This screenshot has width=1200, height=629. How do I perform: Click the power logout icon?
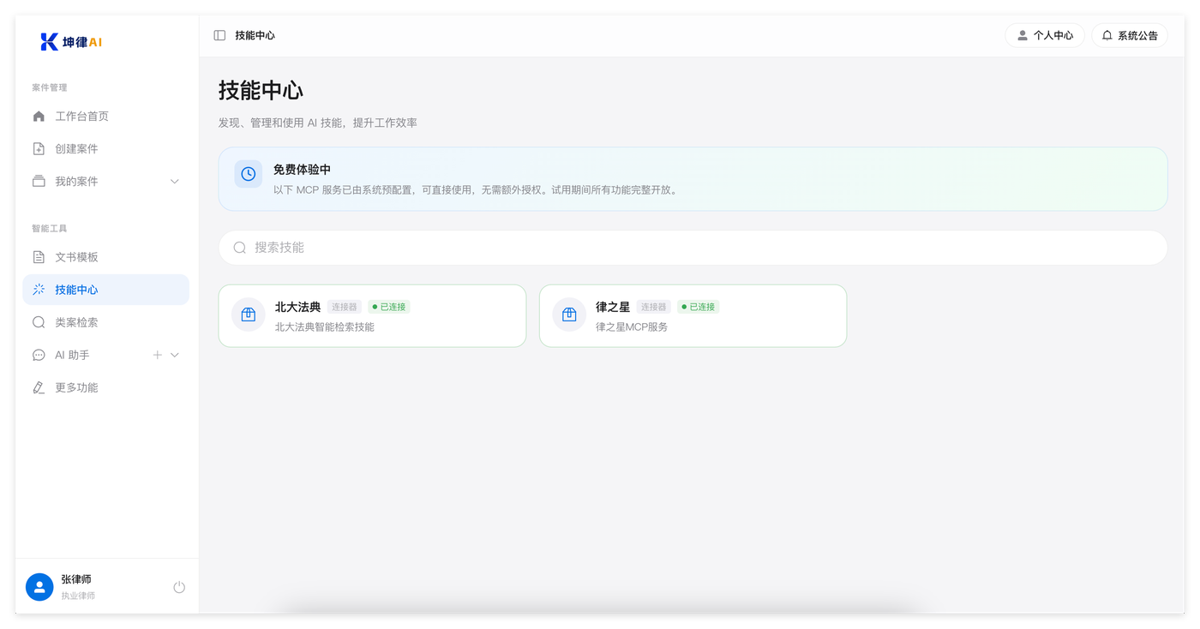[x=179, y=587]
